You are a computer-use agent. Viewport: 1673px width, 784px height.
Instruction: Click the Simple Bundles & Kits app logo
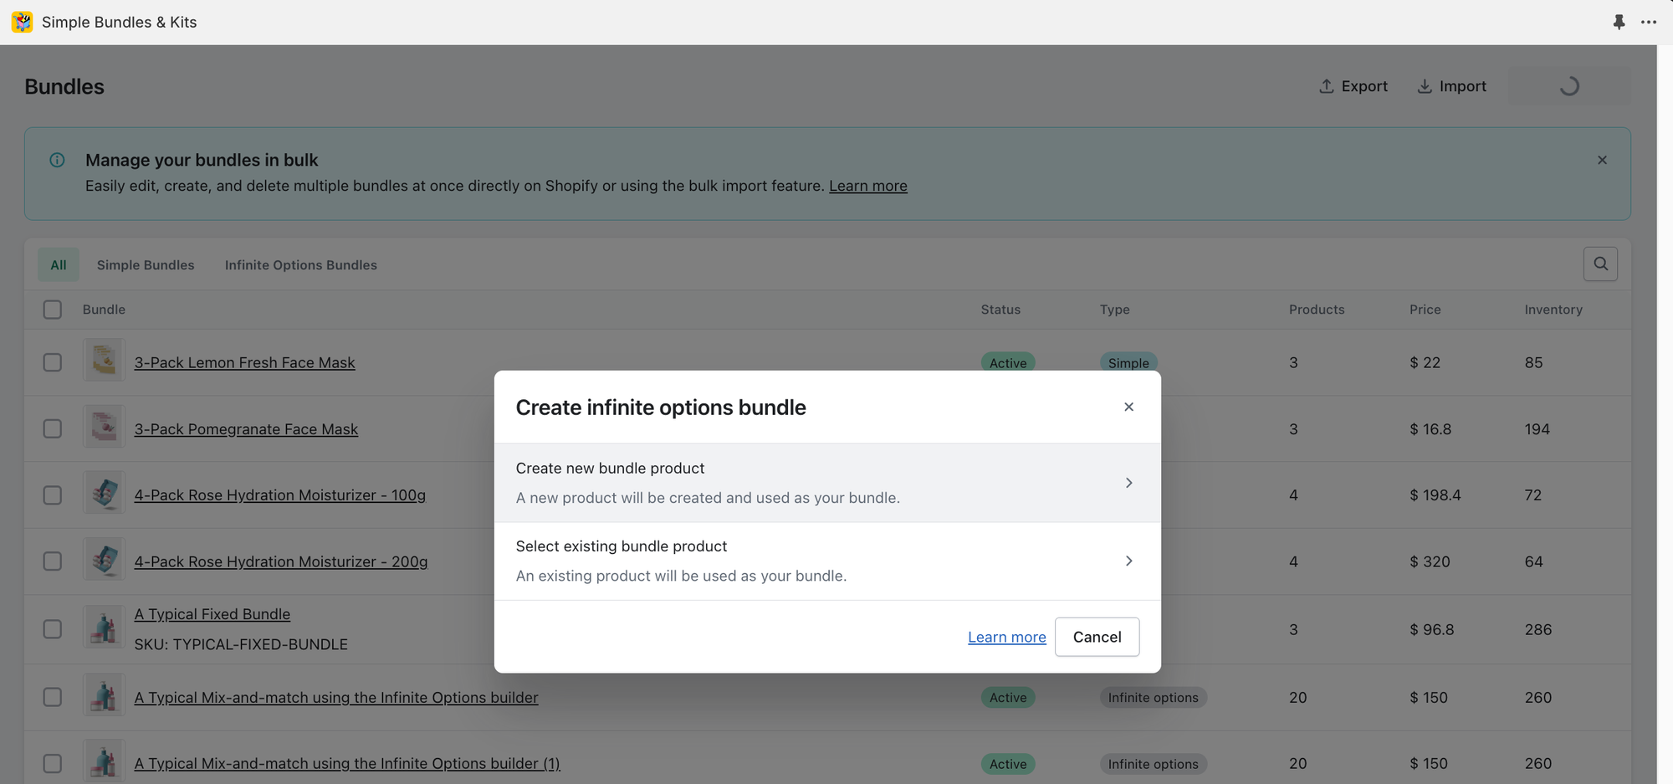(22, 22)
